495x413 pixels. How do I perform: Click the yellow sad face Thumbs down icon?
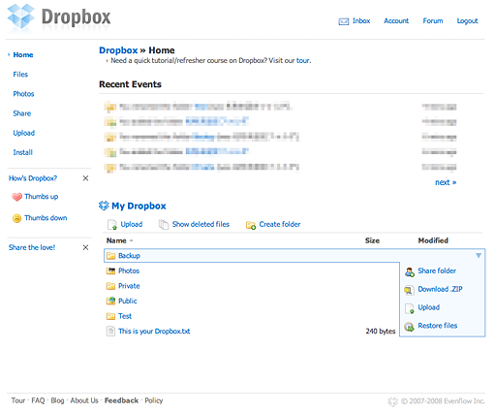pyautogui.click(x=16, y=218)
